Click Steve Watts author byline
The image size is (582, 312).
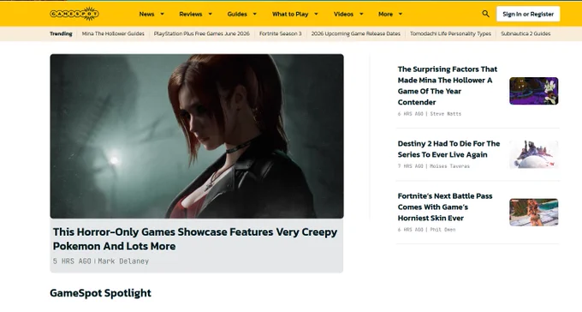(445, 114)
